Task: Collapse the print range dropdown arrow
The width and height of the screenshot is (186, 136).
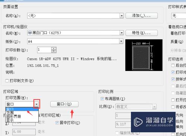Action: point(36,104)
